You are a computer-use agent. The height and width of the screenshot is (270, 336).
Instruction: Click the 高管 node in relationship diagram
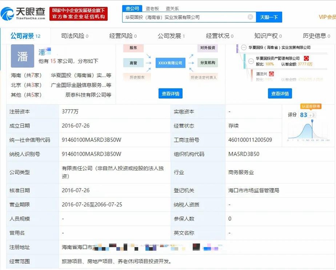tap(133, 63)
